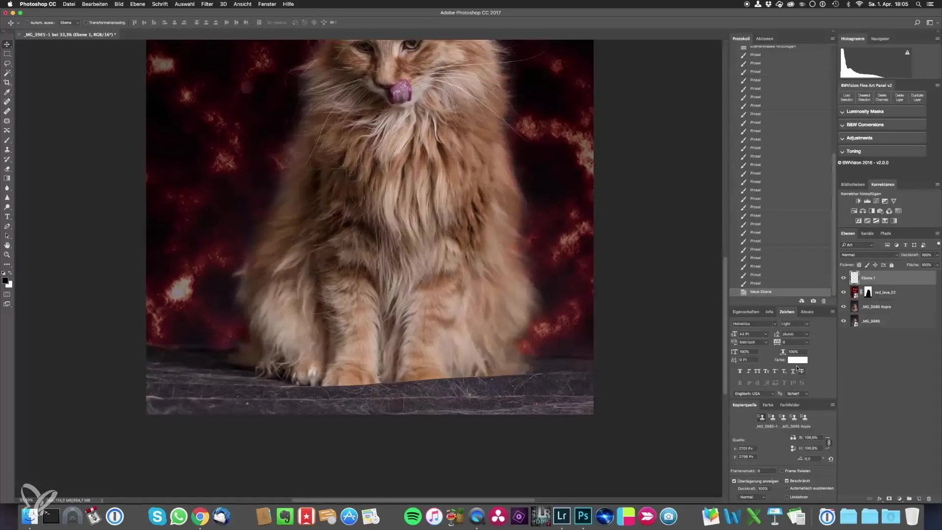Viewport: 942px width, 530px height.
Task: Enable the Frame fixieren checkbox
Action: click(x=782, y=471)
